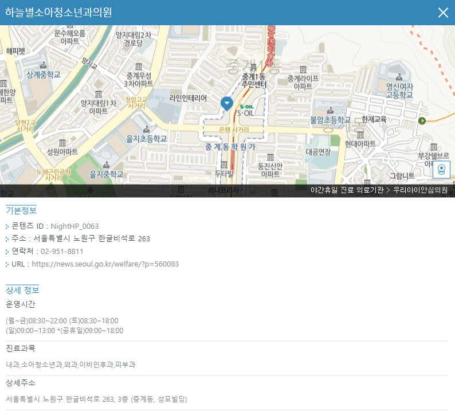Click the 청암고교 사거리 label

[x=136, y=103]
